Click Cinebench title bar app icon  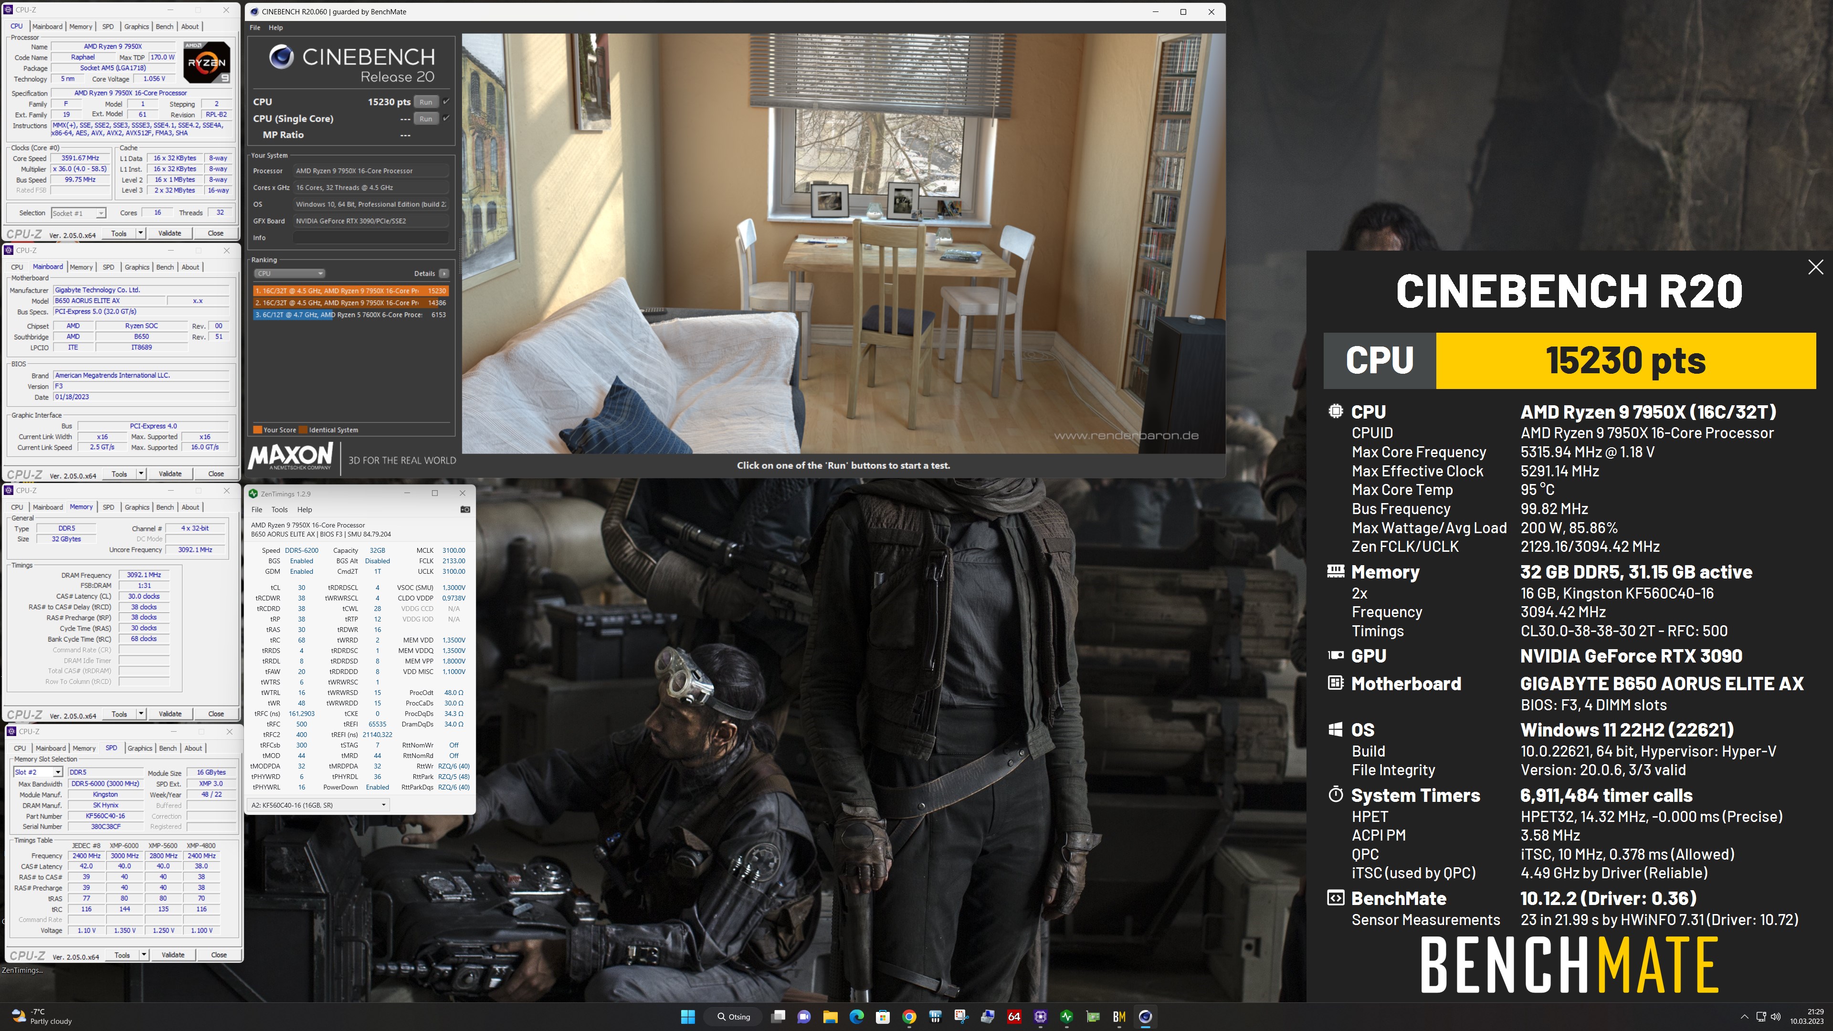pyautogui.click(x=254, y=12)
